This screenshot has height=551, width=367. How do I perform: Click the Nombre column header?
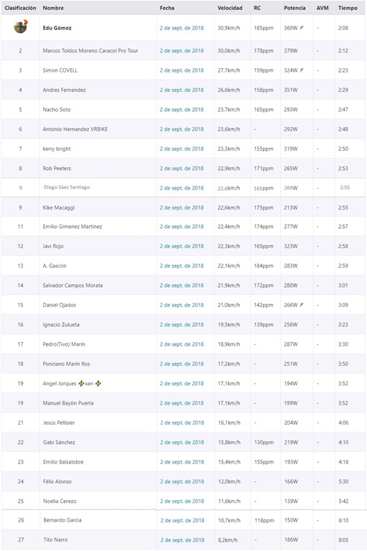(53, 8)
